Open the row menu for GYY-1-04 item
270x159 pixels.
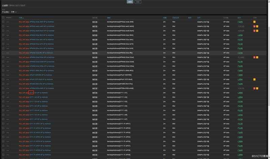pyautogui.click(x=8, y=106)
